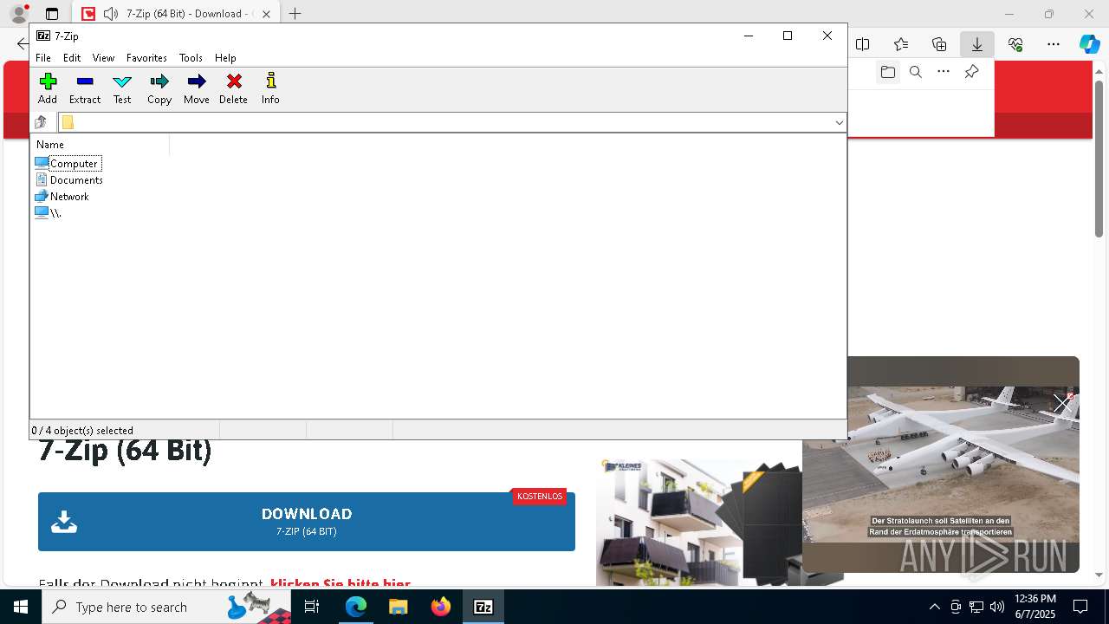Click the Copy toolbar icon

point(159,88)
